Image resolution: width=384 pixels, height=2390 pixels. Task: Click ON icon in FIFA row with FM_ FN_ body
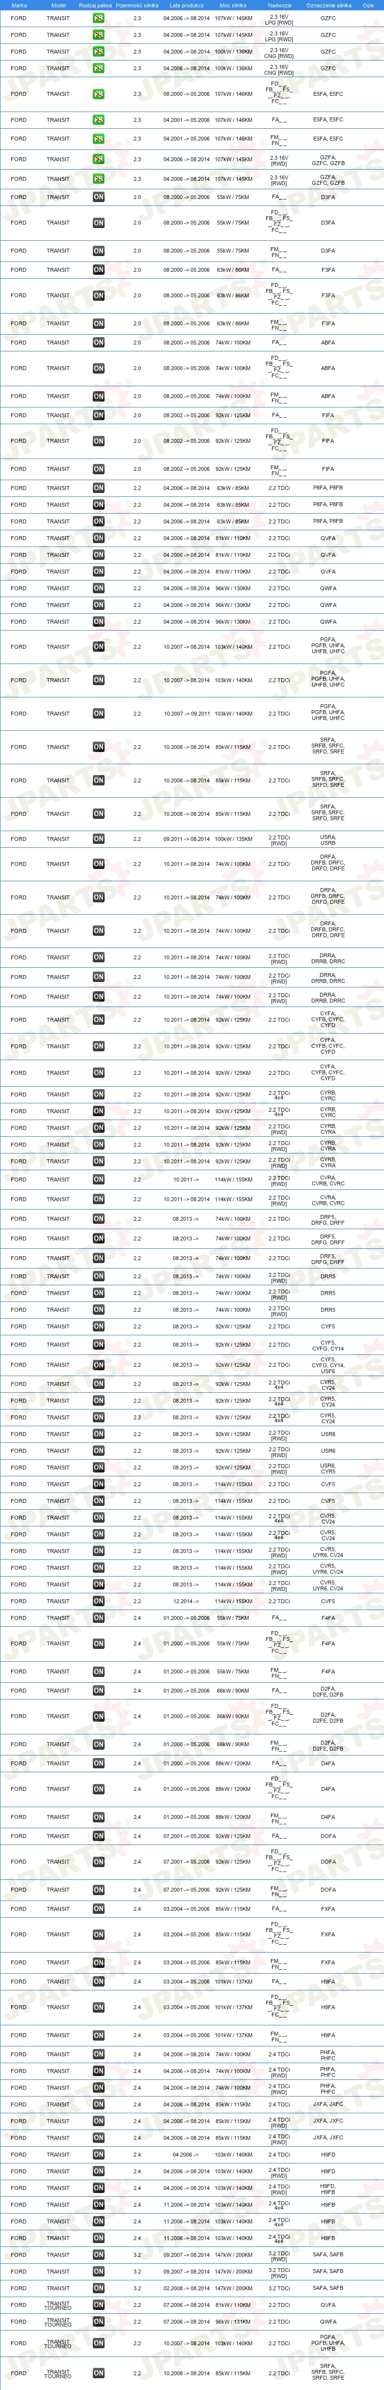[98, 469]
